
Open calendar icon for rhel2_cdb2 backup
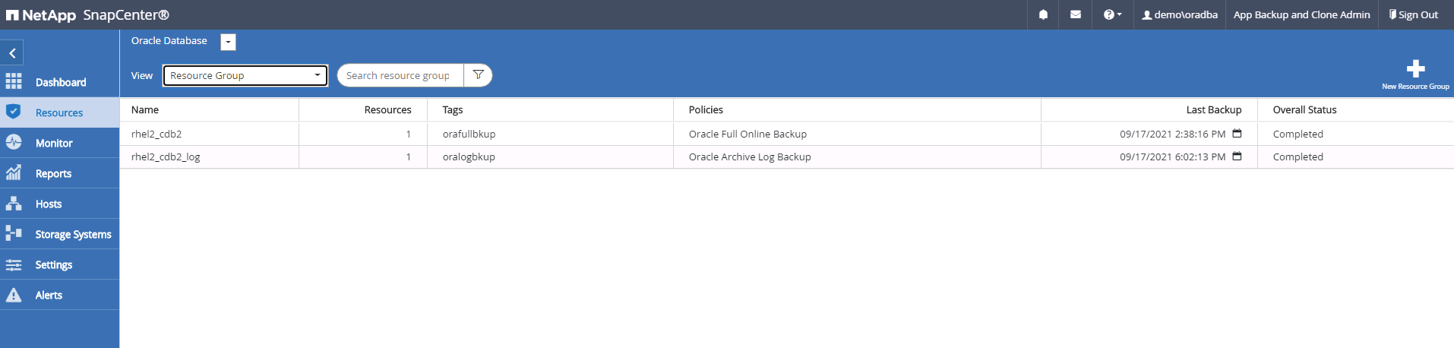click(x=1237, y=134)
